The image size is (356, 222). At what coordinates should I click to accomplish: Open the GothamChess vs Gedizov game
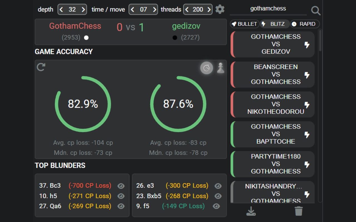[273, 44]
